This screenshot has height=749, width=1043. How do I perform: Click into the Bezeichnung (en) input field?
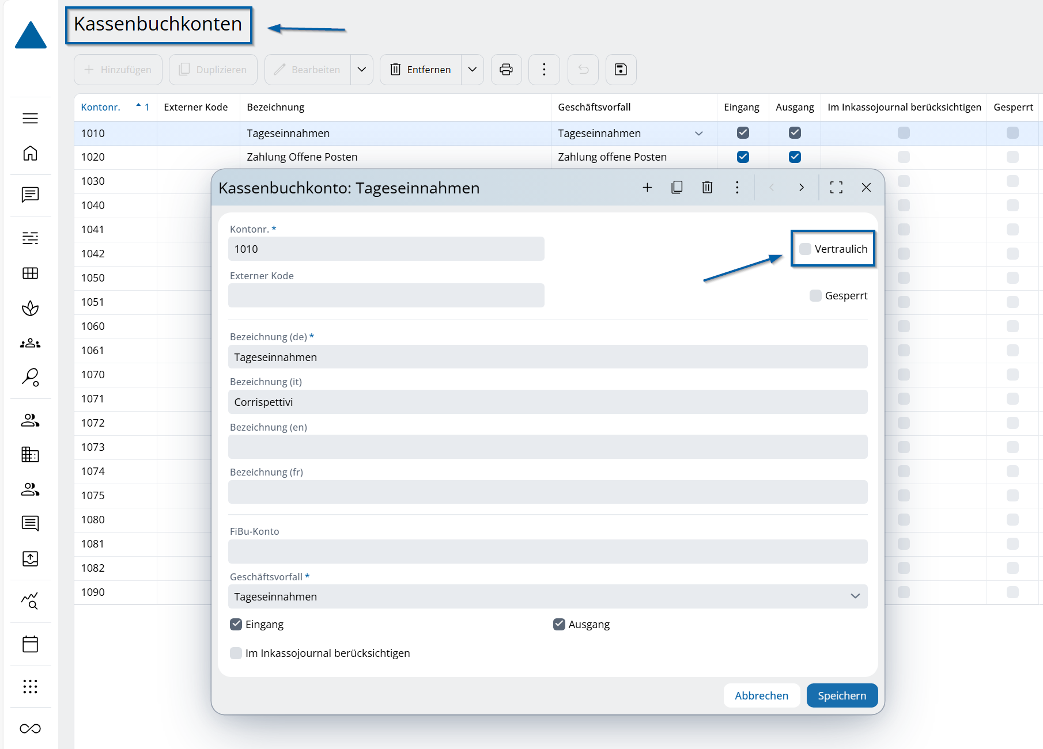[547, 447]
